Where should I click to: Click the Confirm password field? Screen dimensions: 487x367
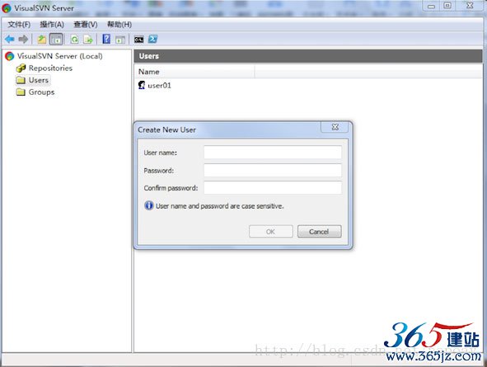click(x=273, y=188)
